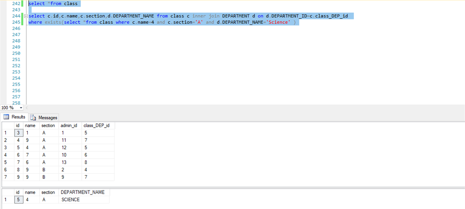Click the class_DEP_id cell with value 6
This screenshot has width=465, height=209.
click(98, 155)
